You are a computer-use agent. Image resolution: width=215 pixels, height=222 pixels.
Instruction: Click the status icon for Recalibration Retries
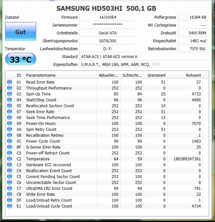pos(9,135)
